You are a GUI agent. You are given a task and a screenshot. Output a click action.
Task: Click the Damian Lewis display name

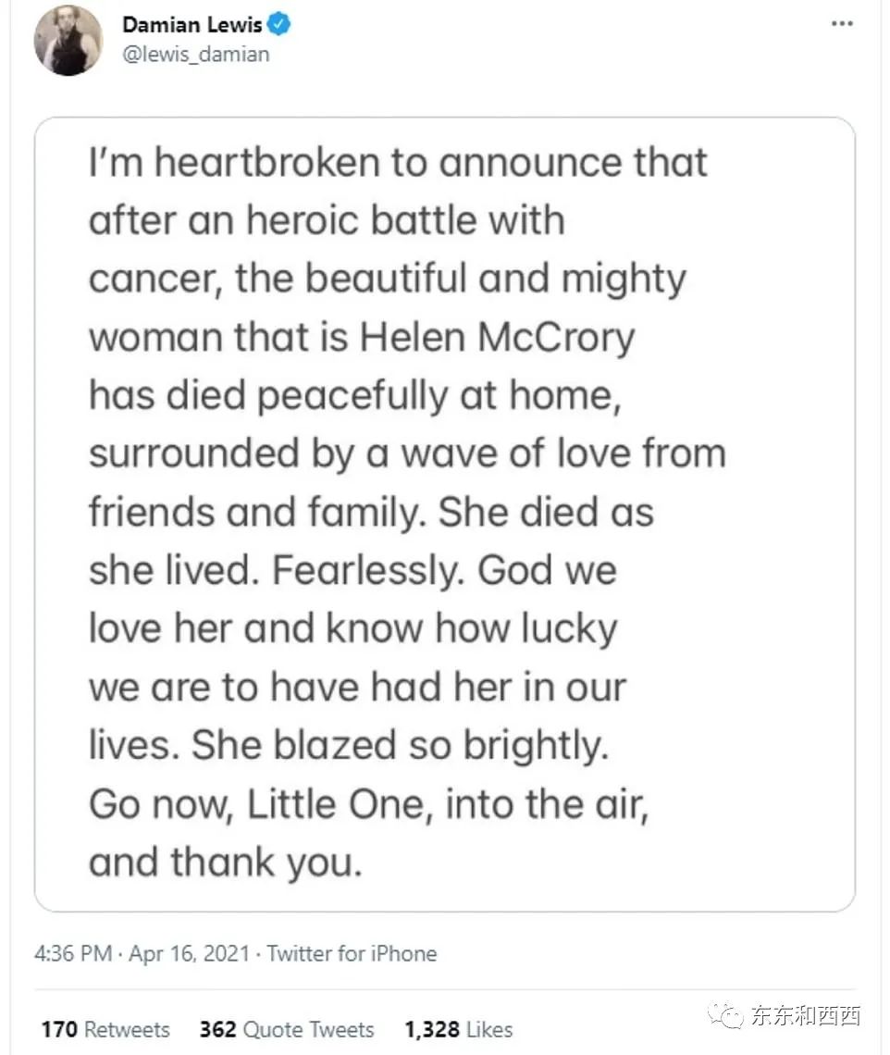(x=192, y=25)
